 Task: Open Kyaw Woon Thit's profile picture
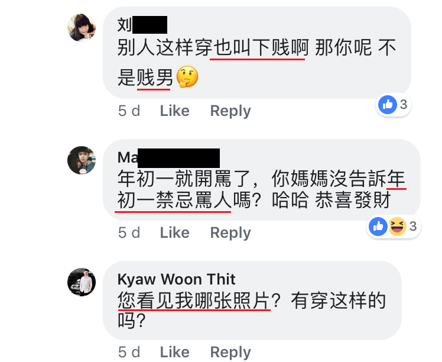[x=82, y=282]
